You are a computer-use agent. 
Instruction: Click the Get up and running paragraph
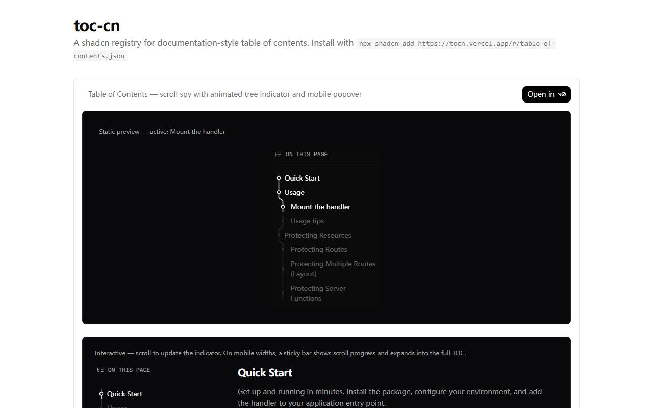coord(390,397)
